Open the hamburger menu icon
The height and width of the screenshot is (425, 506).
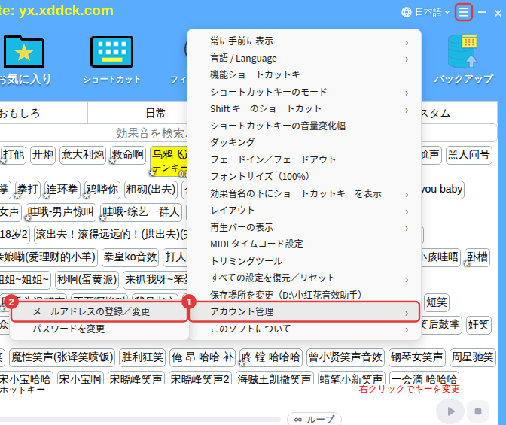coord(464,12)
